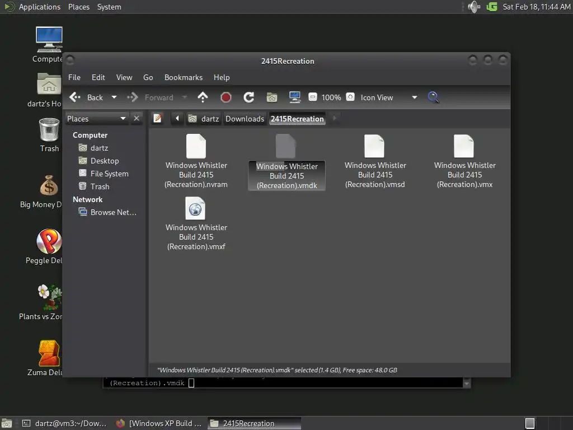Open Desktop in Places sidebar
The height and width of the screenshot is (430, 573).
pos(105,161)
